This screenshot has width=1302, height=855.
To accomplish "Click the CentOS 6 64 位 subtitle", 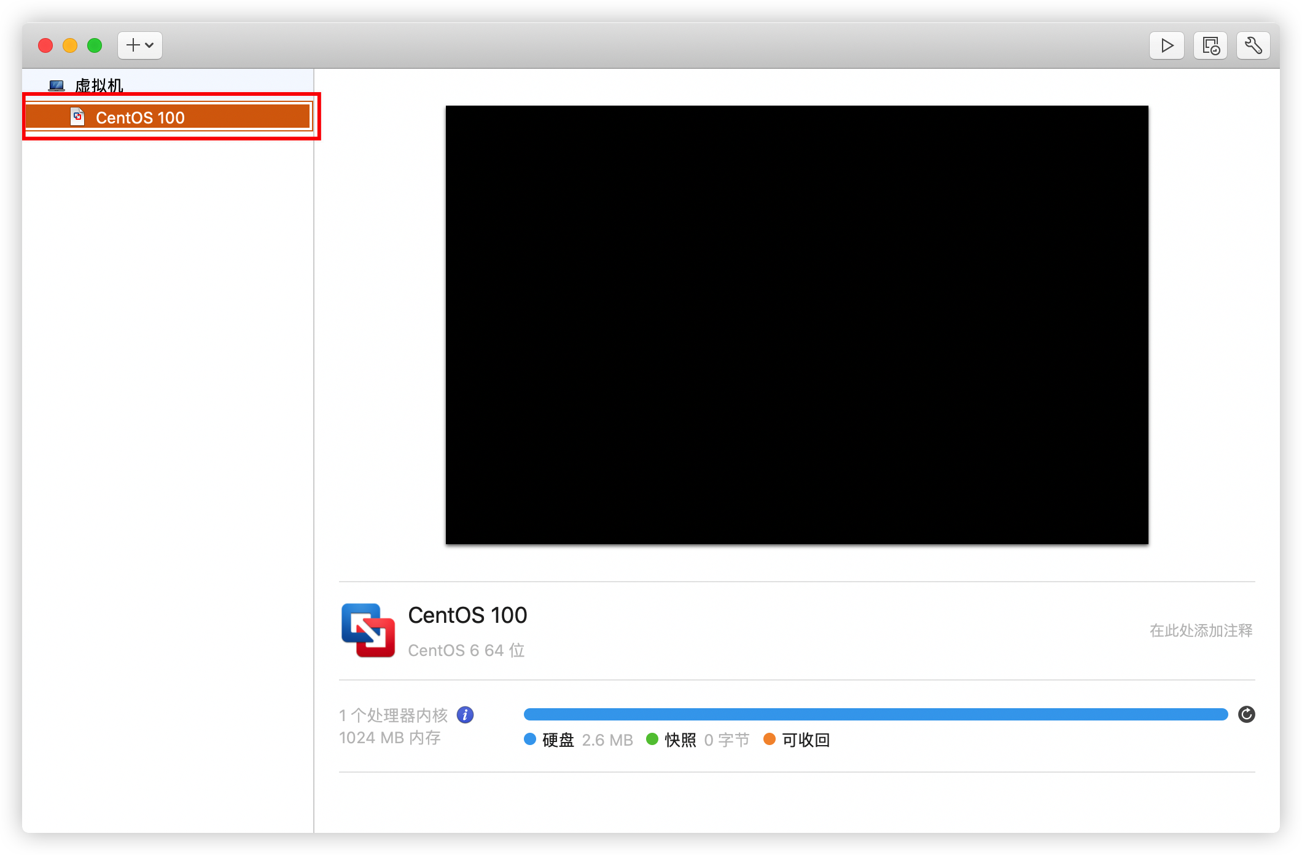I will pos(466,650).
